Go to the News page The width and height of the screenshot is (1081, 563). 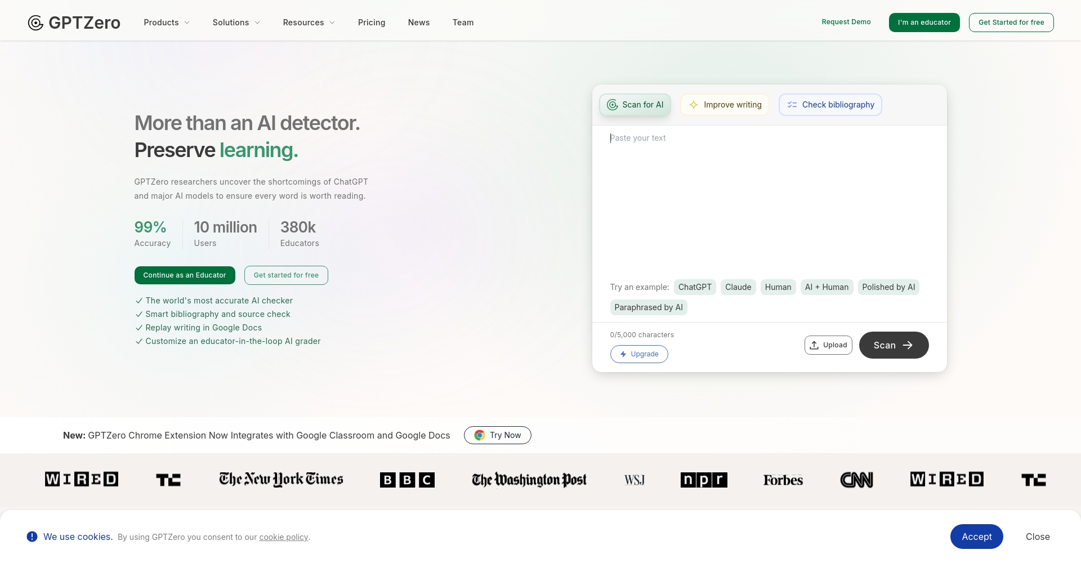coord(419,23)
